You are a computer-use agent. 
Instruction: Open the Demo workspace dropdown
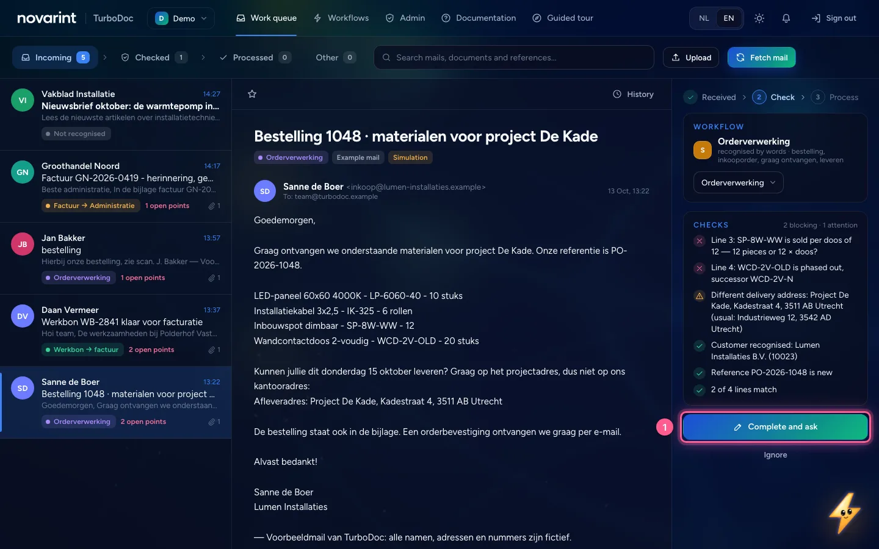pyautogui.click(x=181, y=18)
